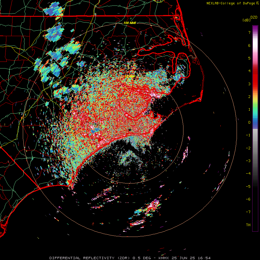Click the -1 value on the dB scale
Screen dimensions: 260x260
tap(248, 135)
